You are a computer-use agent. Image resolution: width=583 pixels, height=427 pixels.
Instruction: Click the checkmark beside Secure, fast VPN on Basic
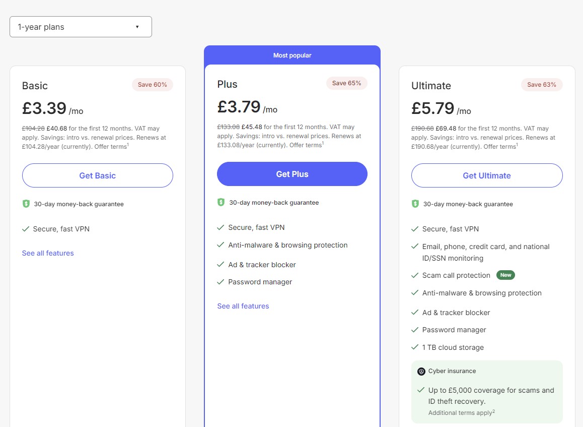pyautogui.click(x=26, y=228)
